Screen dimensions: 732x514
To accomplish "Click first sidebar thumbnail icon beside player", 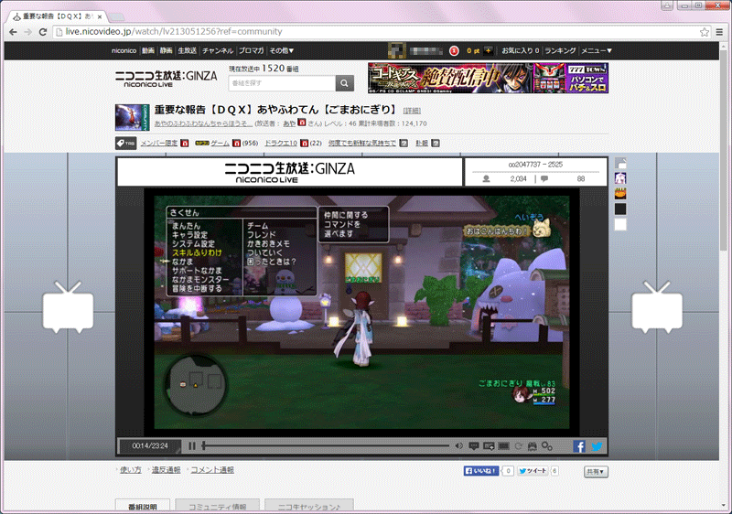I will [620, 163].
